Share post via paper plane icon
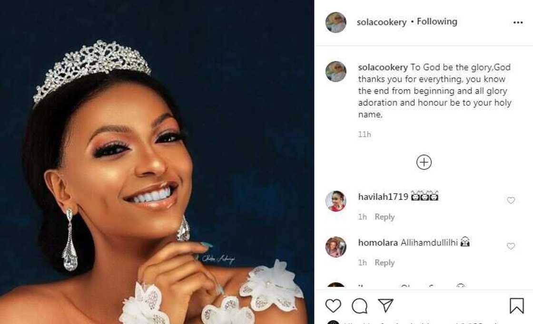533x324 pixels. tap(385, 305)
